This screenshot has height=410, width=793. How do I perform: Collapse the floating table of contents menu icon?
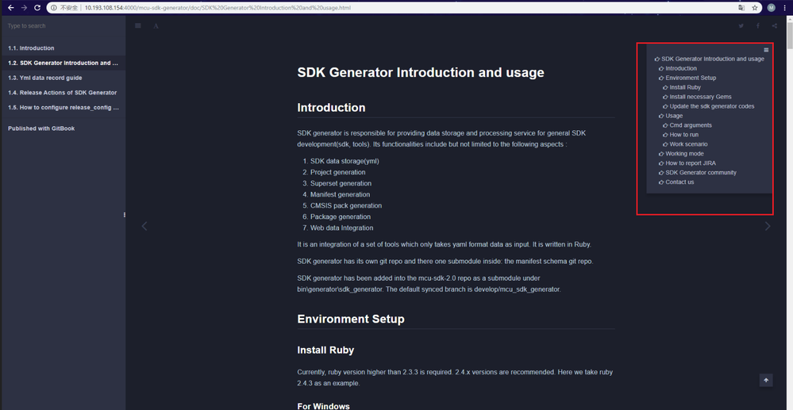(x=766, y=50)
